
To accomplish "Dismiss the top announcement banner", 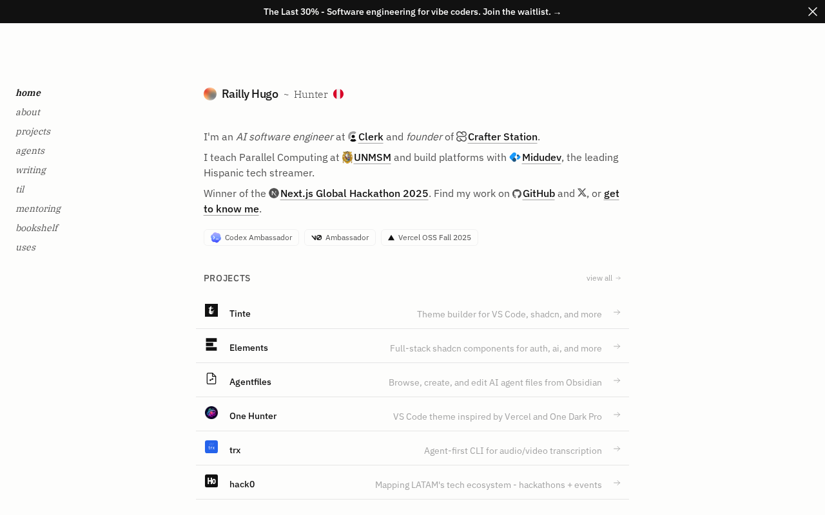I will [x=813, y=12].
